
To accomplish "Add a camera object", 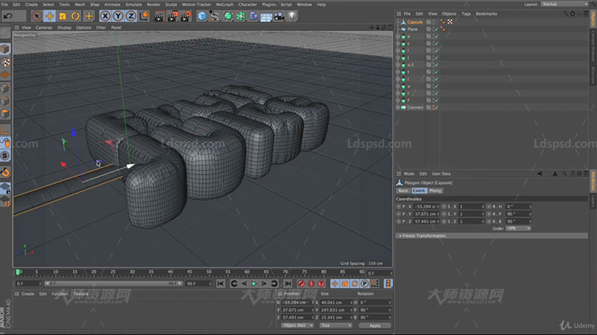I will (279, 16).
